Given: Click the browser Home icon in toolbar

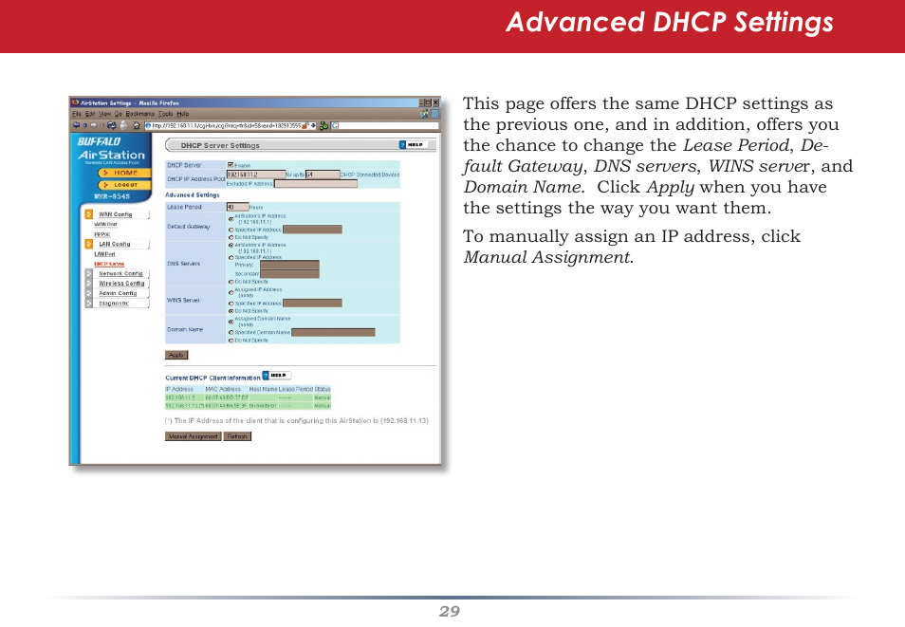Looking at the screenshot, I should [x=137, y=125].
